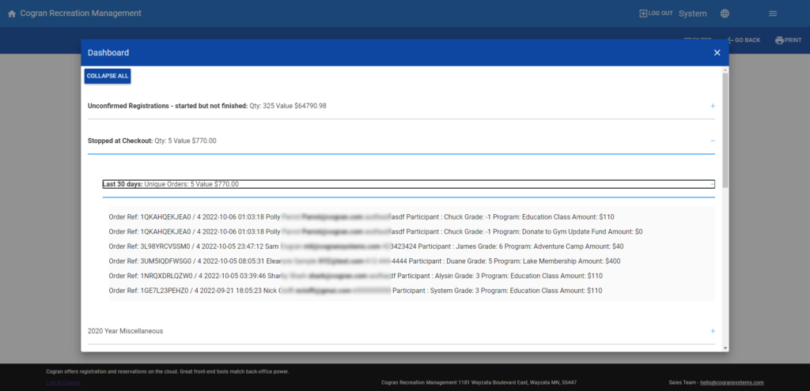Screen dimensions: 810x391
Task: Click the home icon beside Cogran title
Action: tap(11, 13)
